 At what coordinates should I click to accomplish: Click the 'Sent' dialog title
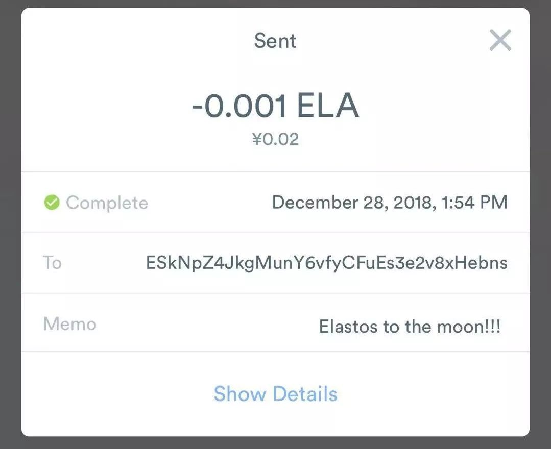click(x=275, y=41)
